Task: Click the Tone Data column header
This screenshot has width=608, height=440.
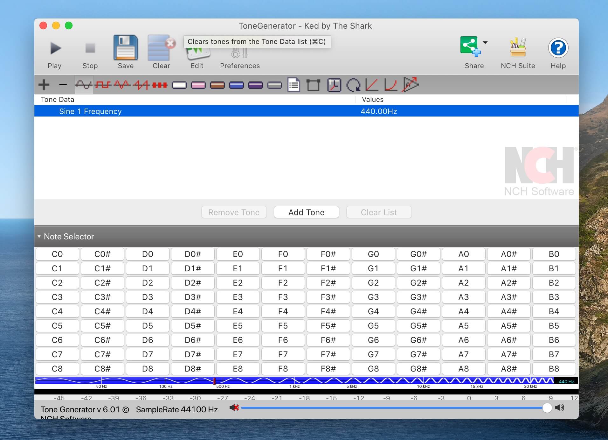Action: [x=58, y=99]
